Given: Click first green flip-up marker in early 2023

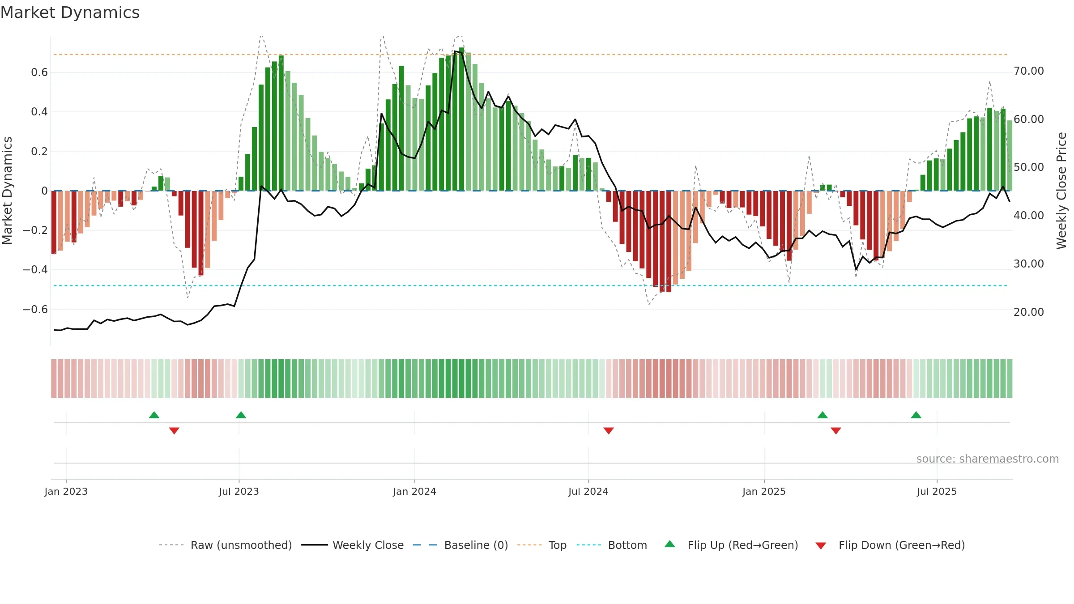Looking at the screenshot, I should point(154,415).
